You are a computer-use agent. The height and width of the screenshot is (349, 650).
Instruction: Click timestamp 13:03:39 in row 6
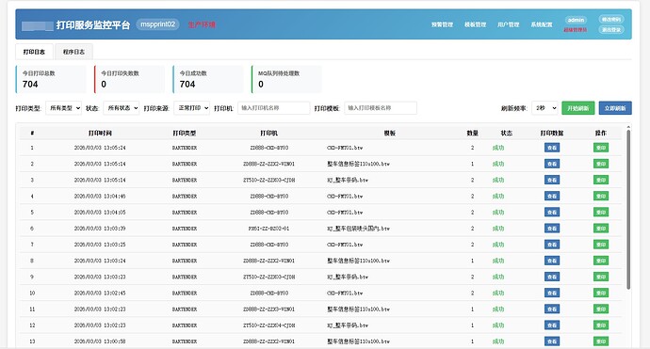click(100, 229)
